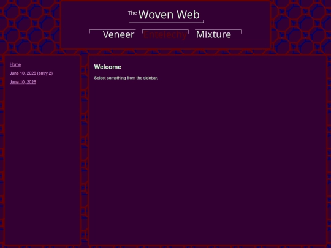
Task: Click the Welcome heading
Action: tap(108, 67)
